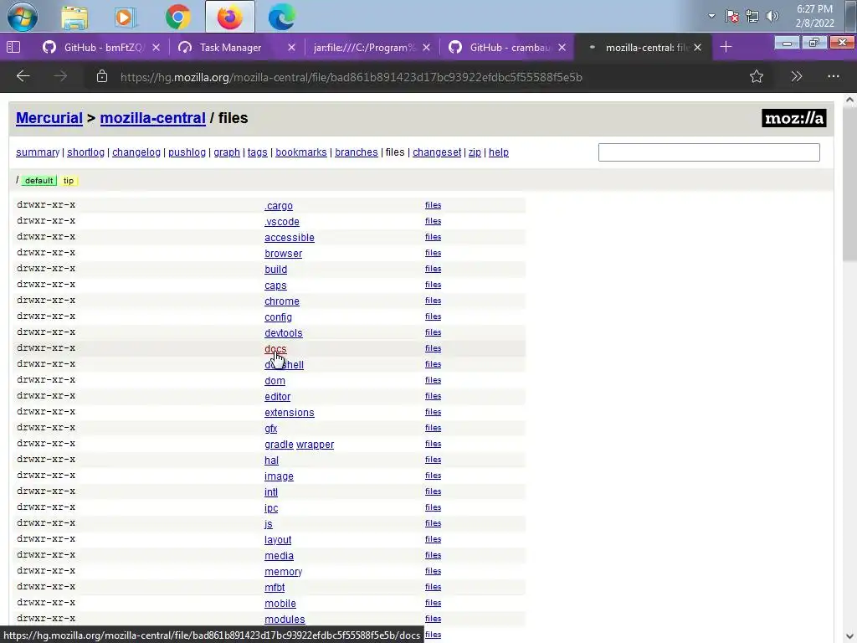The image size is (857, 643).
Task: View the tags list
Action: coord(258,152)
